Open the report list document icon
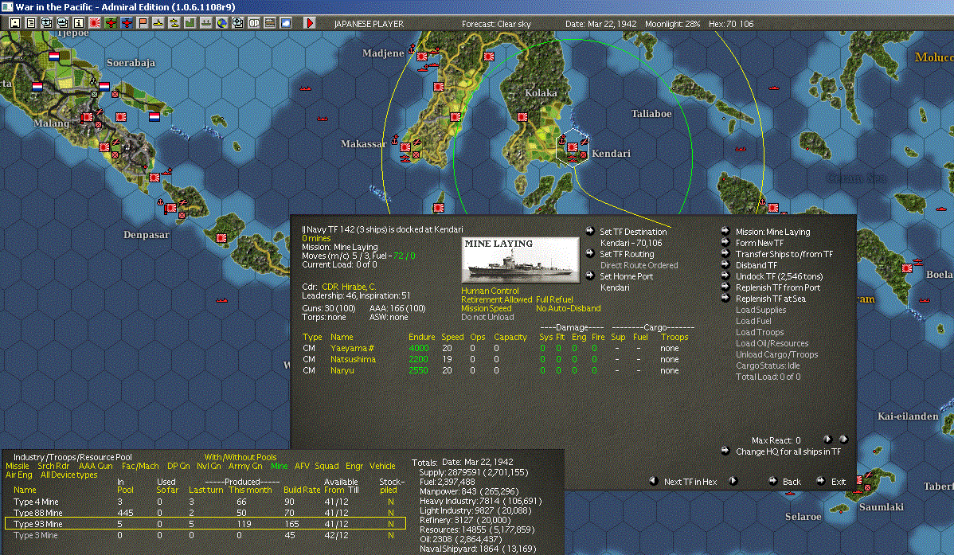This screenshot has height=555, width=954. [x=31, y=23]
